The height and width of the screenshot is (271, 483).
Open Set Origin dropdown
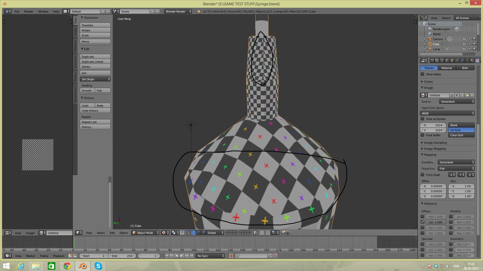(x=95, y=79)
